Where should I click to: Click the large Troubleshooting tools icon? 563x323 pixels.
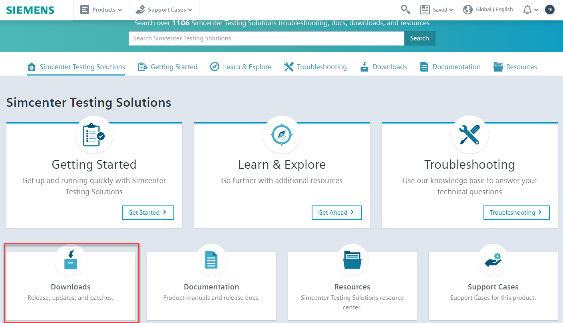(x=470, y=135)
